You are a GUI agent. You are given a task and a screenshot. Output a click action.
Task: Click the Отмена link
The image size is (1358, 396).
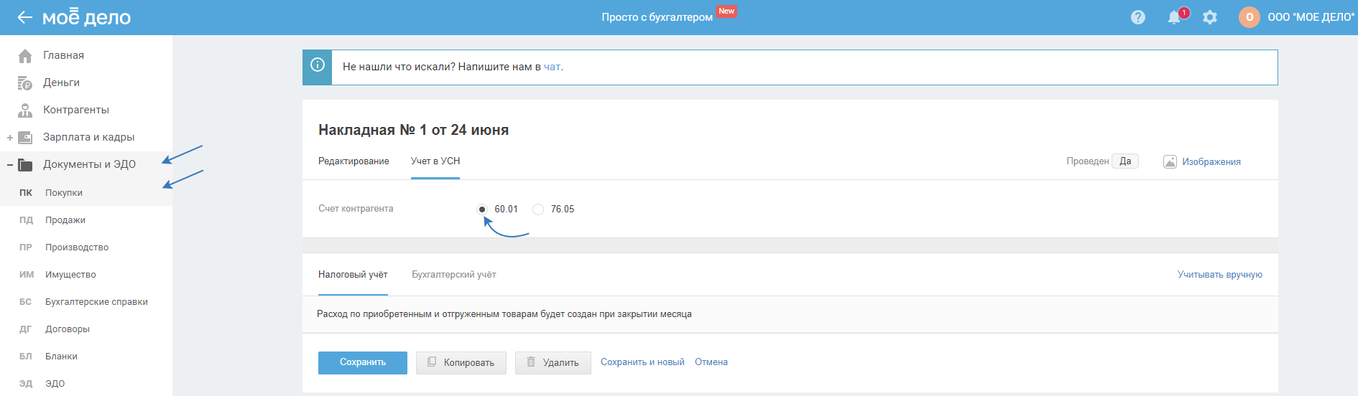[711, 362]
